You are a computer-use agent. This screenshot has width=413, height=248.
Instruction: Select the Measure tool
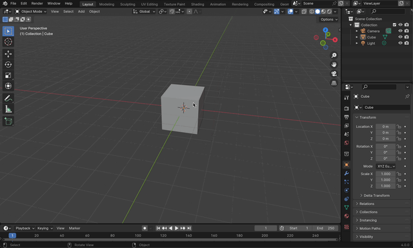coord(8,109)
